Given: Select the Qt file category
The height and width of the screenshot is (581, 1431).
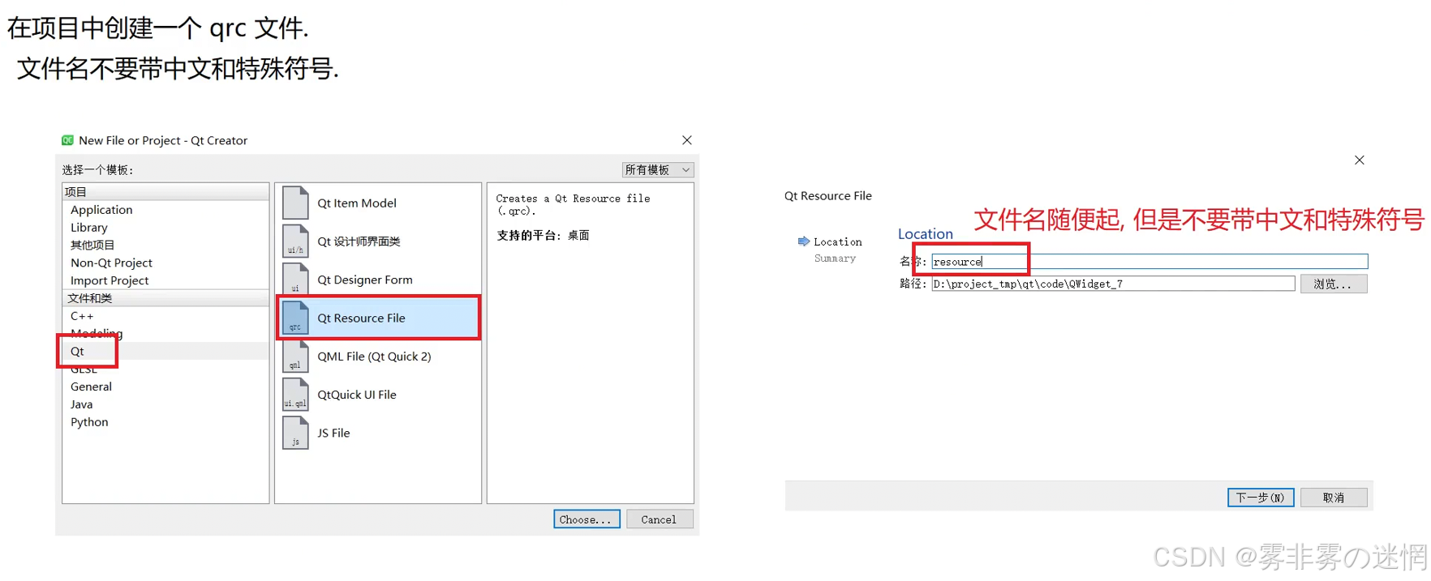Looking at the screenshot, I should click(77, 351).
